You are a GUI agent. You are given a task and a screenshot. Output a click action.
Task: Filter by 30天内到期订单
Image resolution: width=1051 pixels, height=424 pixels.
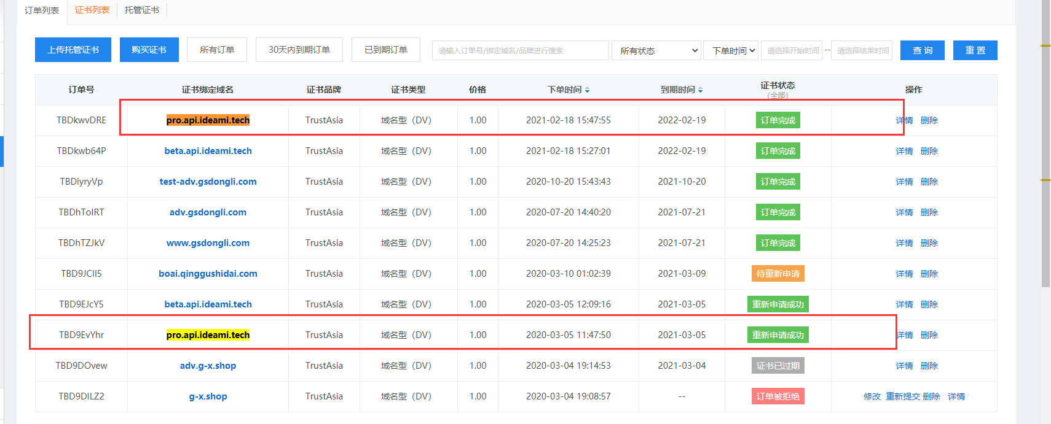(x=299, y=50)
